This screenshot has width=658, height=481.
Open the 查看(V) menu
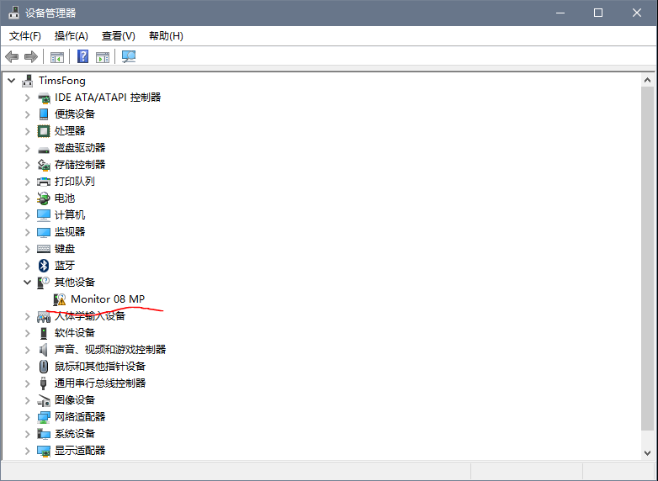click(x=118, y=35)
